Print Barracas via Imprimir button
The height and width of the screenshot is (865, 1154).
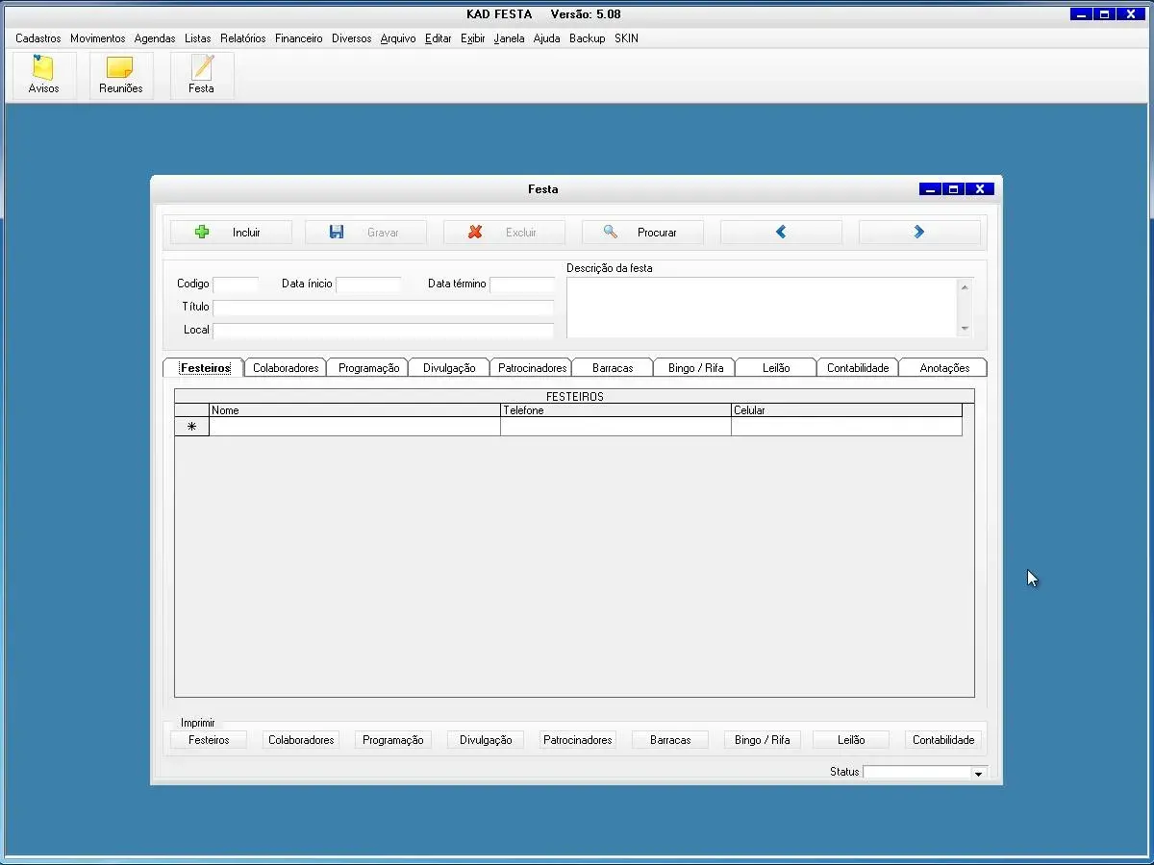pos(670,740)
